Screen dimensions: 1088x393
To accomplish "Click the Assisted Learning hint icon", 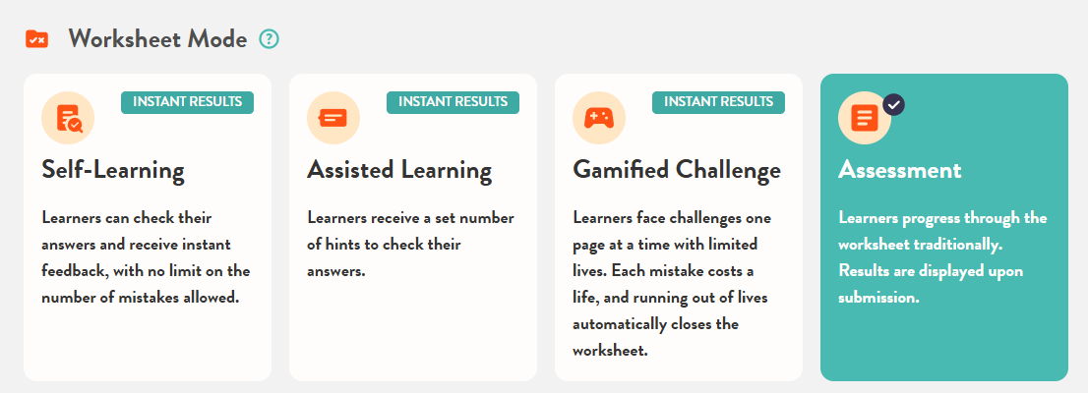I will point(333,118).
